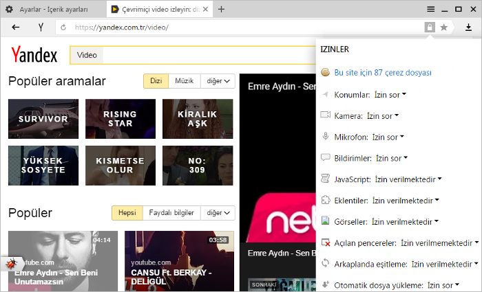Click the ladybug icon on the page edge

(12, 263)
